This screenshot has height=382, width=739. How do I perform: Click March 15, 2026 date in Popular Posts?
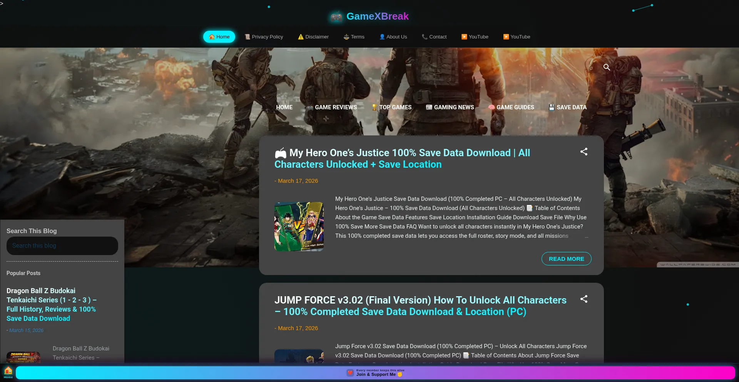(x=26, y=330)
